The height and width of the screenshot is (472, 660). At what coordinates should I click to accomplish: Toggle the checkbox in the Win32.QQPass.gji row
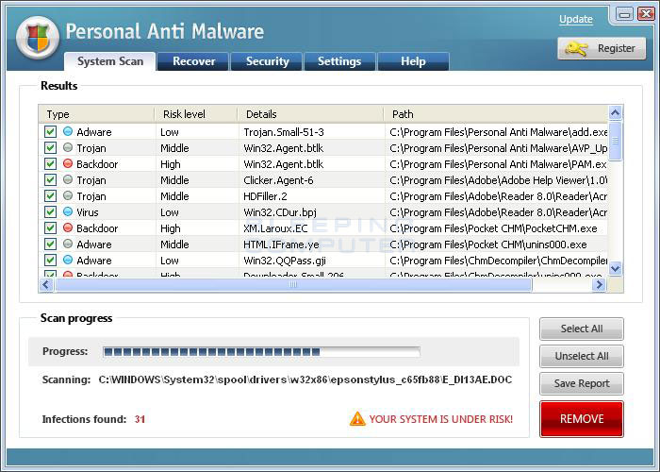coord(50,260)
